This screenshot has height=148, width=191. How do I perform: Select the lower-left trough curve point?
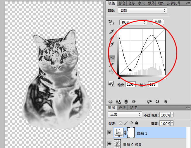(x=130, y=70)
